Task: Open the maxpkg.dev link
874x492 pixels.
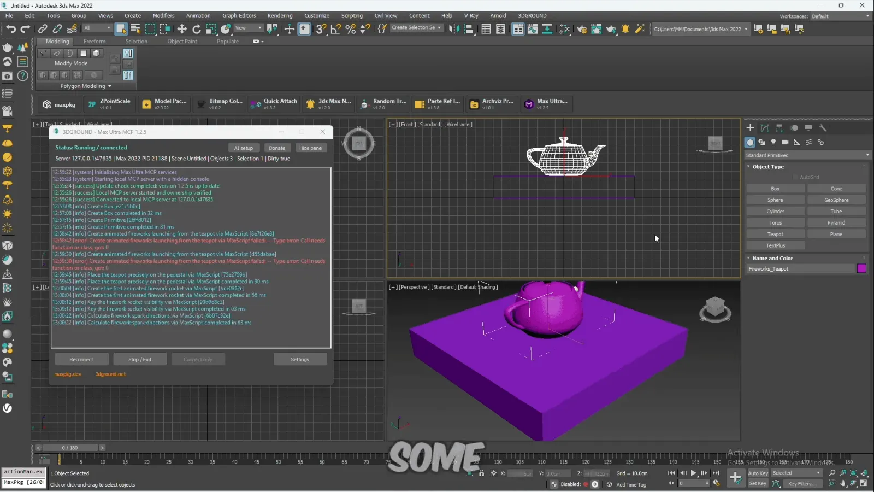Action: (68, 374)
